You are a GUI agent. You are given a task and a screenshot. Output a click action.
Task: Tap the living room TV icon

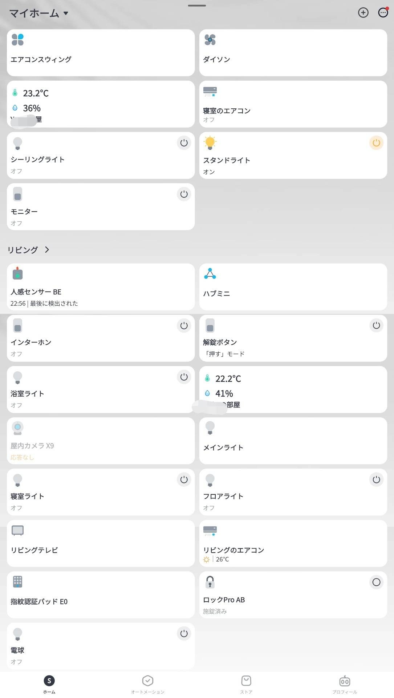[17, 530]
